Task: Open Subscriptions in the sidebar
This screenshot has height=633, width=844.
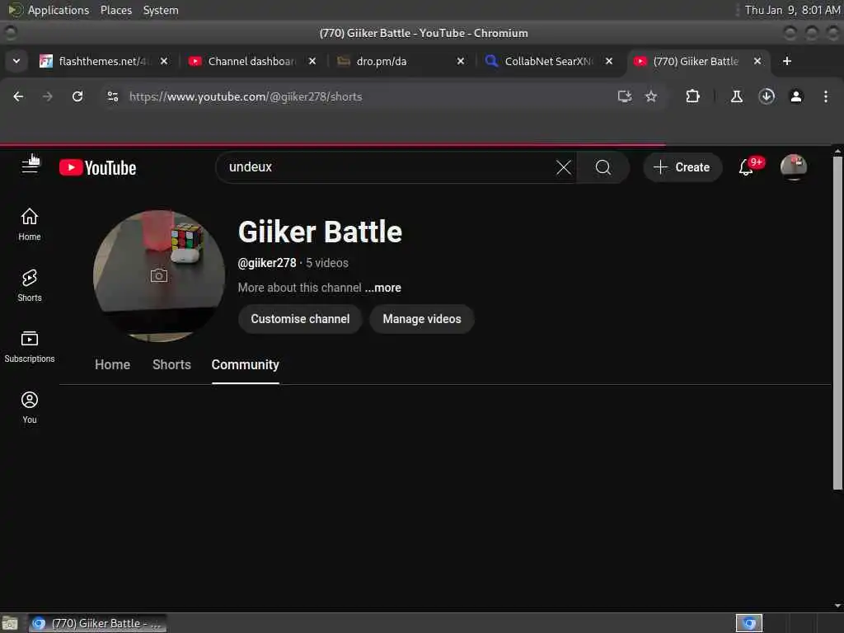Action: click(x=30, y=347)
